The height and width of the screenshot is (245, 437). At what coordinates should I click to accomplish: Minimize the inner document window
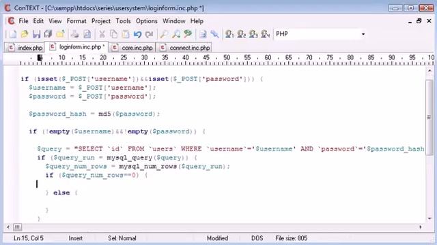[x=410, y=21]
